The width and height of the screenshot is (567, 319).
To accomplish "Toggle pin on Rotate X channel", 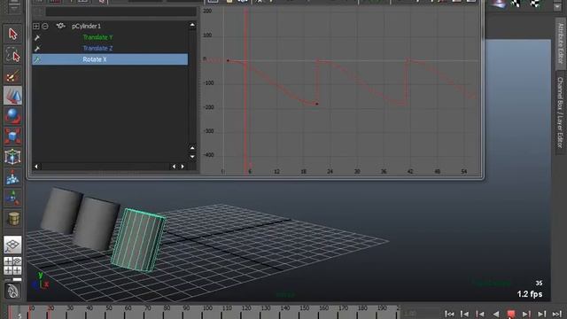I will pos(37,59).
